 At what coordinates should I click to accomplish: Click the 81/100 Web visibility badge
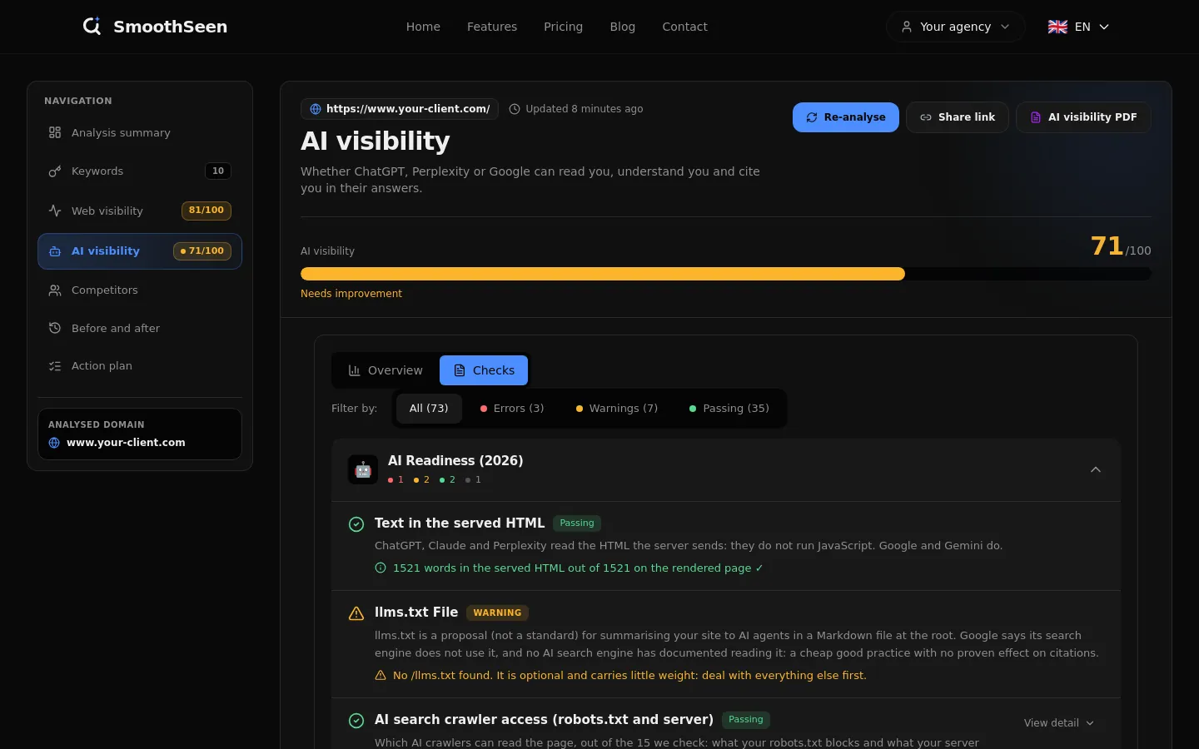(x=206, y=211)
